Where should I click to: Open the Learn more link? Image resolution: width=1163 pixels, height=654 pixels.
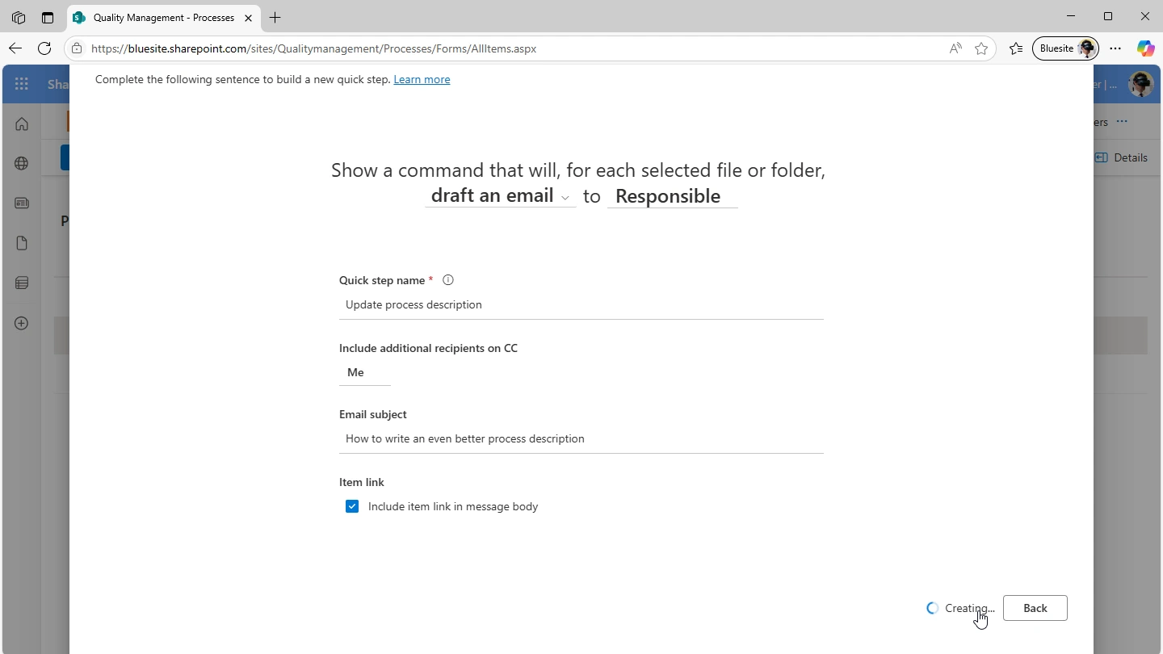click(x=422, y=79)
